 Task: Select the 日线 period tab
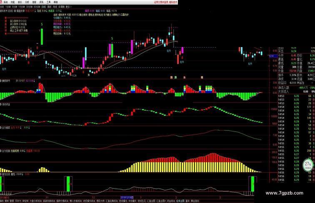(x=44, y=7)
